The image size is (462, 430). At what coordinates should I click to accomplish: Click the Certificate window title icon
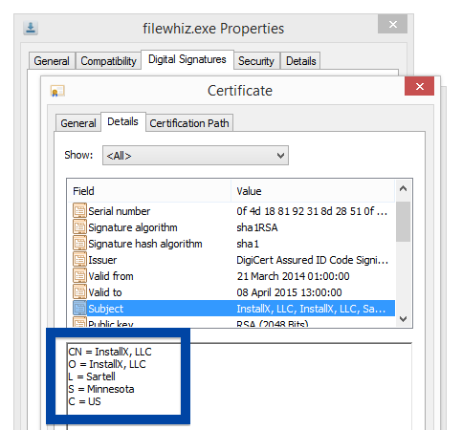[57, 91]
